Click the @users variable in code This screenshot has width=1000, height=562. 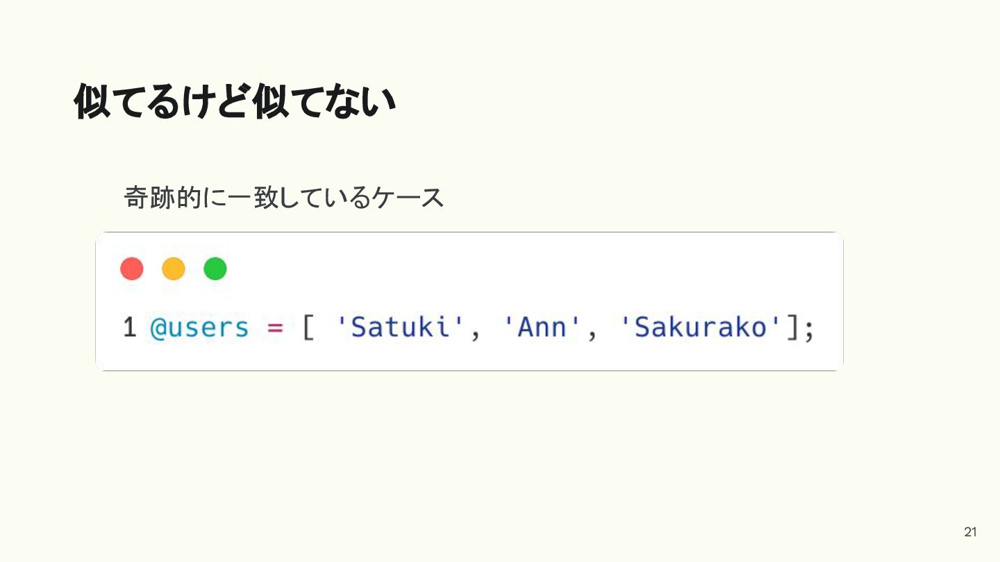(x=199, y=327)
